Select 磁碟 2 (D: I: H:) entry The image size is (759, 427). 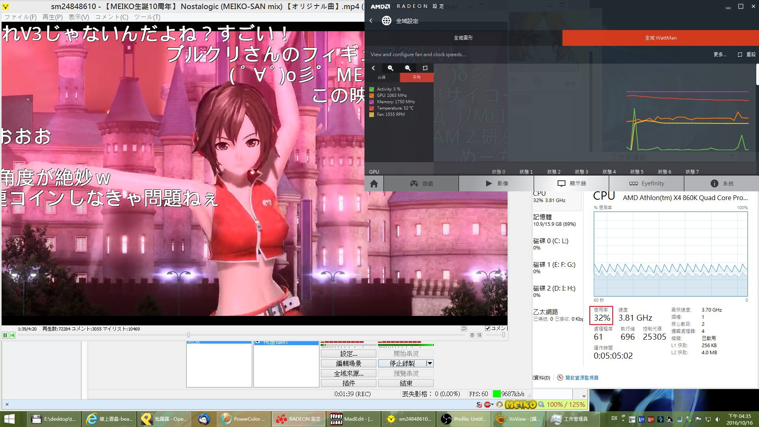[557, 291]
